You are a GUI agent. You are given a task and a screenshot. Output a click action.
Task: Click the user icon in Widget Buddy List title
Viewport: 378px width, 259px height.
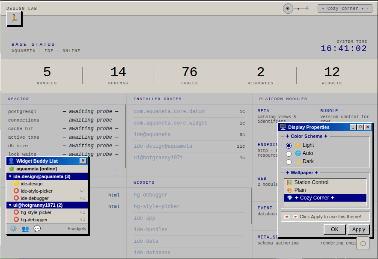[x=11, y=161]
